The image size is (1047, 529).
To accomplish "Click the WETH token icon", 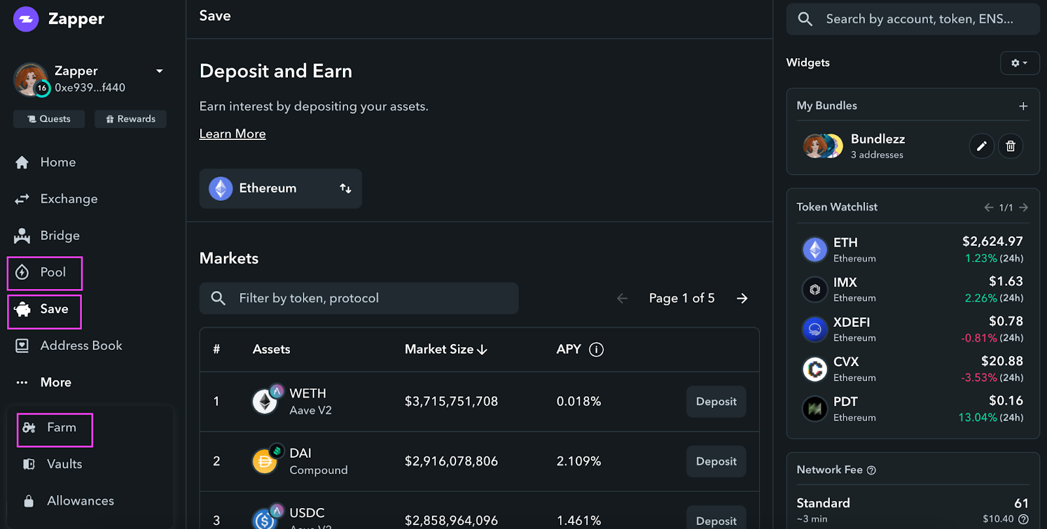I will (266, 401).
